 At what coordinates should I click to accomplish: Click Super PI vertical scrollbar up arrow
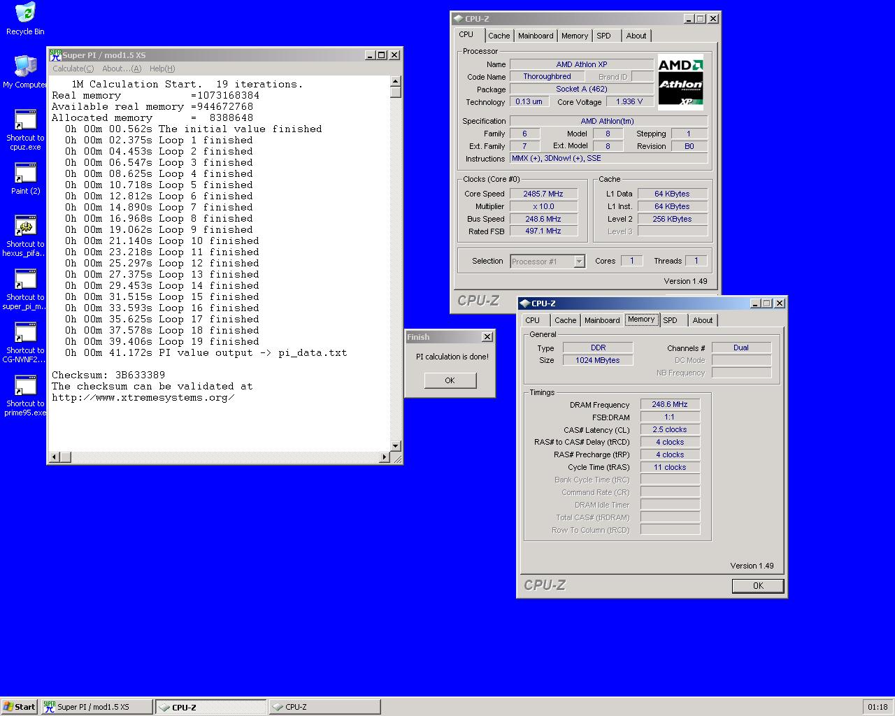(396, 81)
